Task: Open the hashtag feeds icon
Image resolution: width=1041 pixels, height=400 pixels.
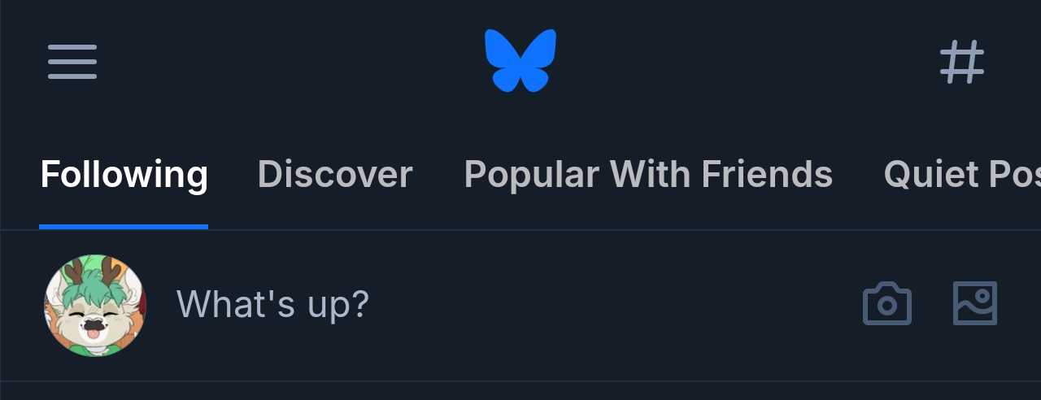Action: point(962,62)
